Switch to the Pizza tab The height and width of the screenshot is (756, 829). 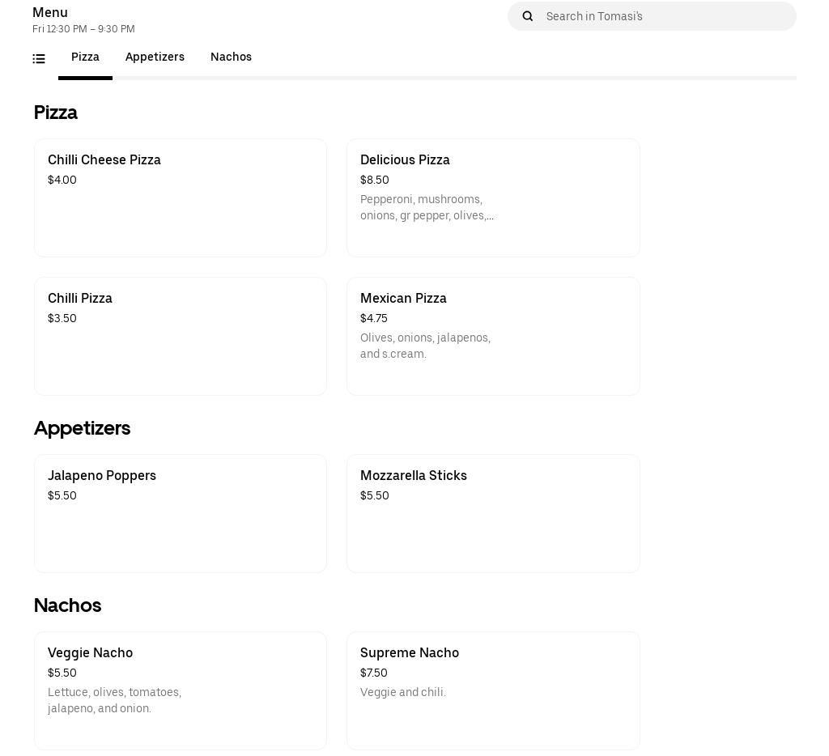click(x=85, y=57)
